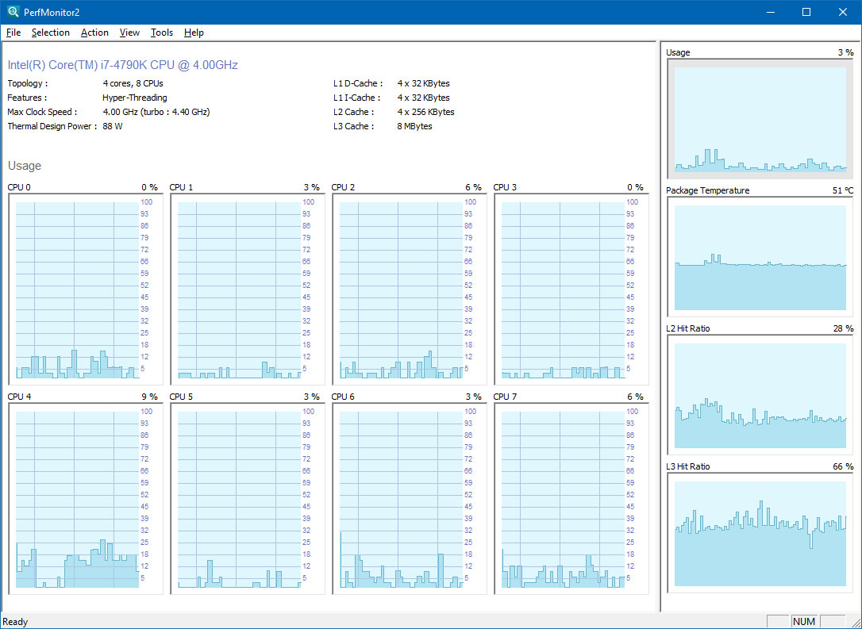Select the L3 Hit Ratio graph

[760, 533]
